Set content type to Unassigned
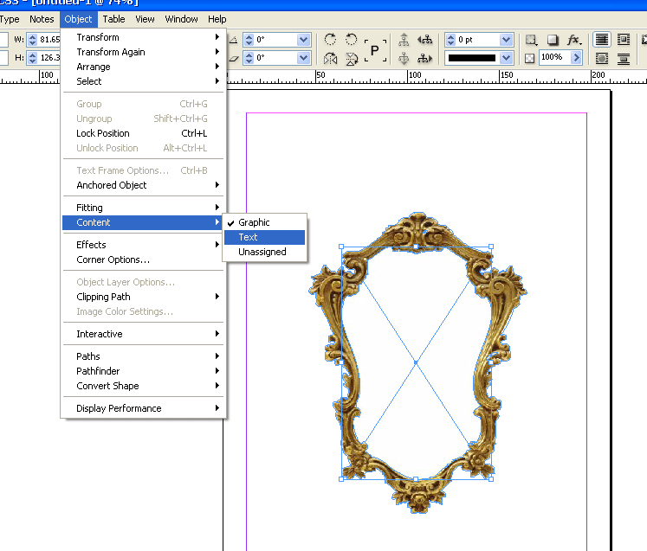This screenshot has height=551, width=647. (262, 252)
